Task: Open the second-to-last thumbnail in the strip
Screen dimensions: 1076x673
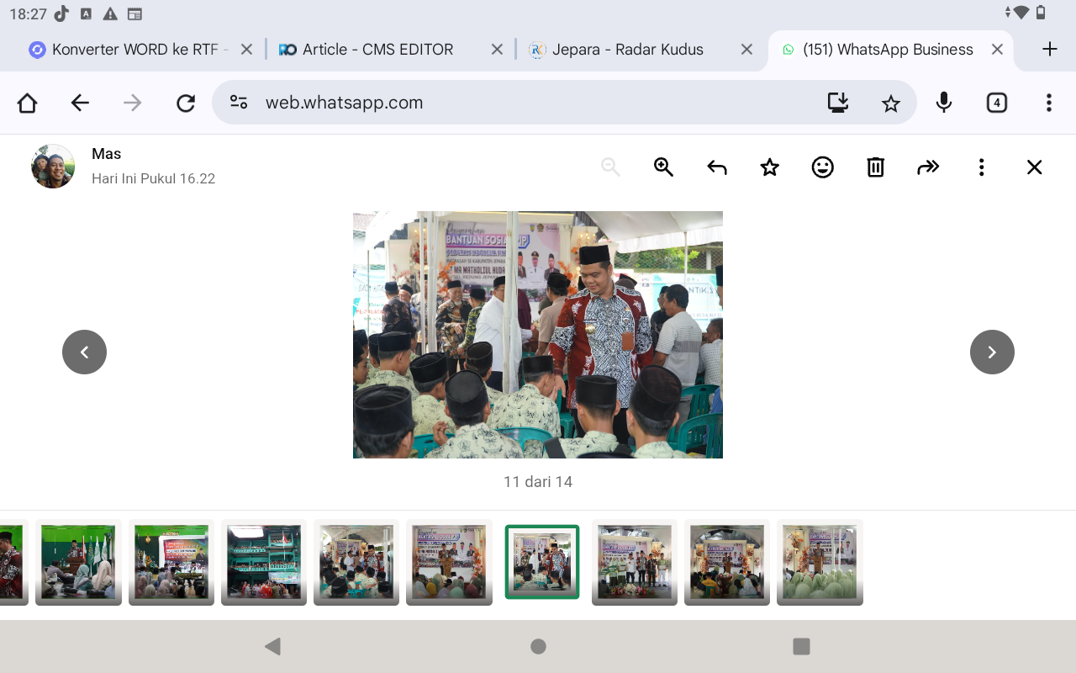Action: pos(727,562)
